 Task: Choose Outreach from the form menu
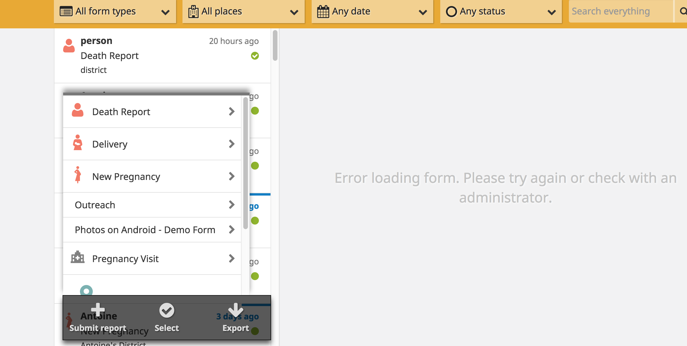[x=152, y=205]
